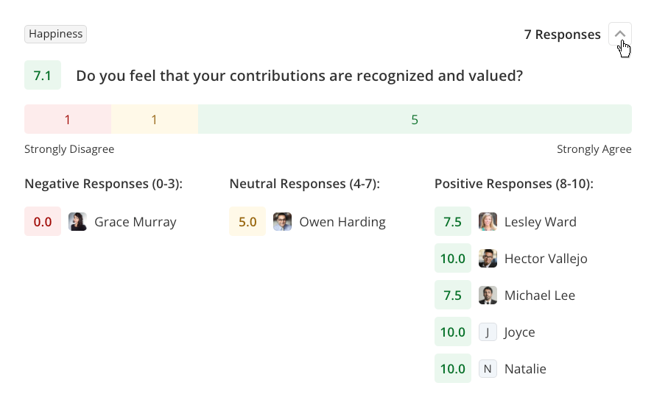Click the 7 Responses label

coord(562,35)
